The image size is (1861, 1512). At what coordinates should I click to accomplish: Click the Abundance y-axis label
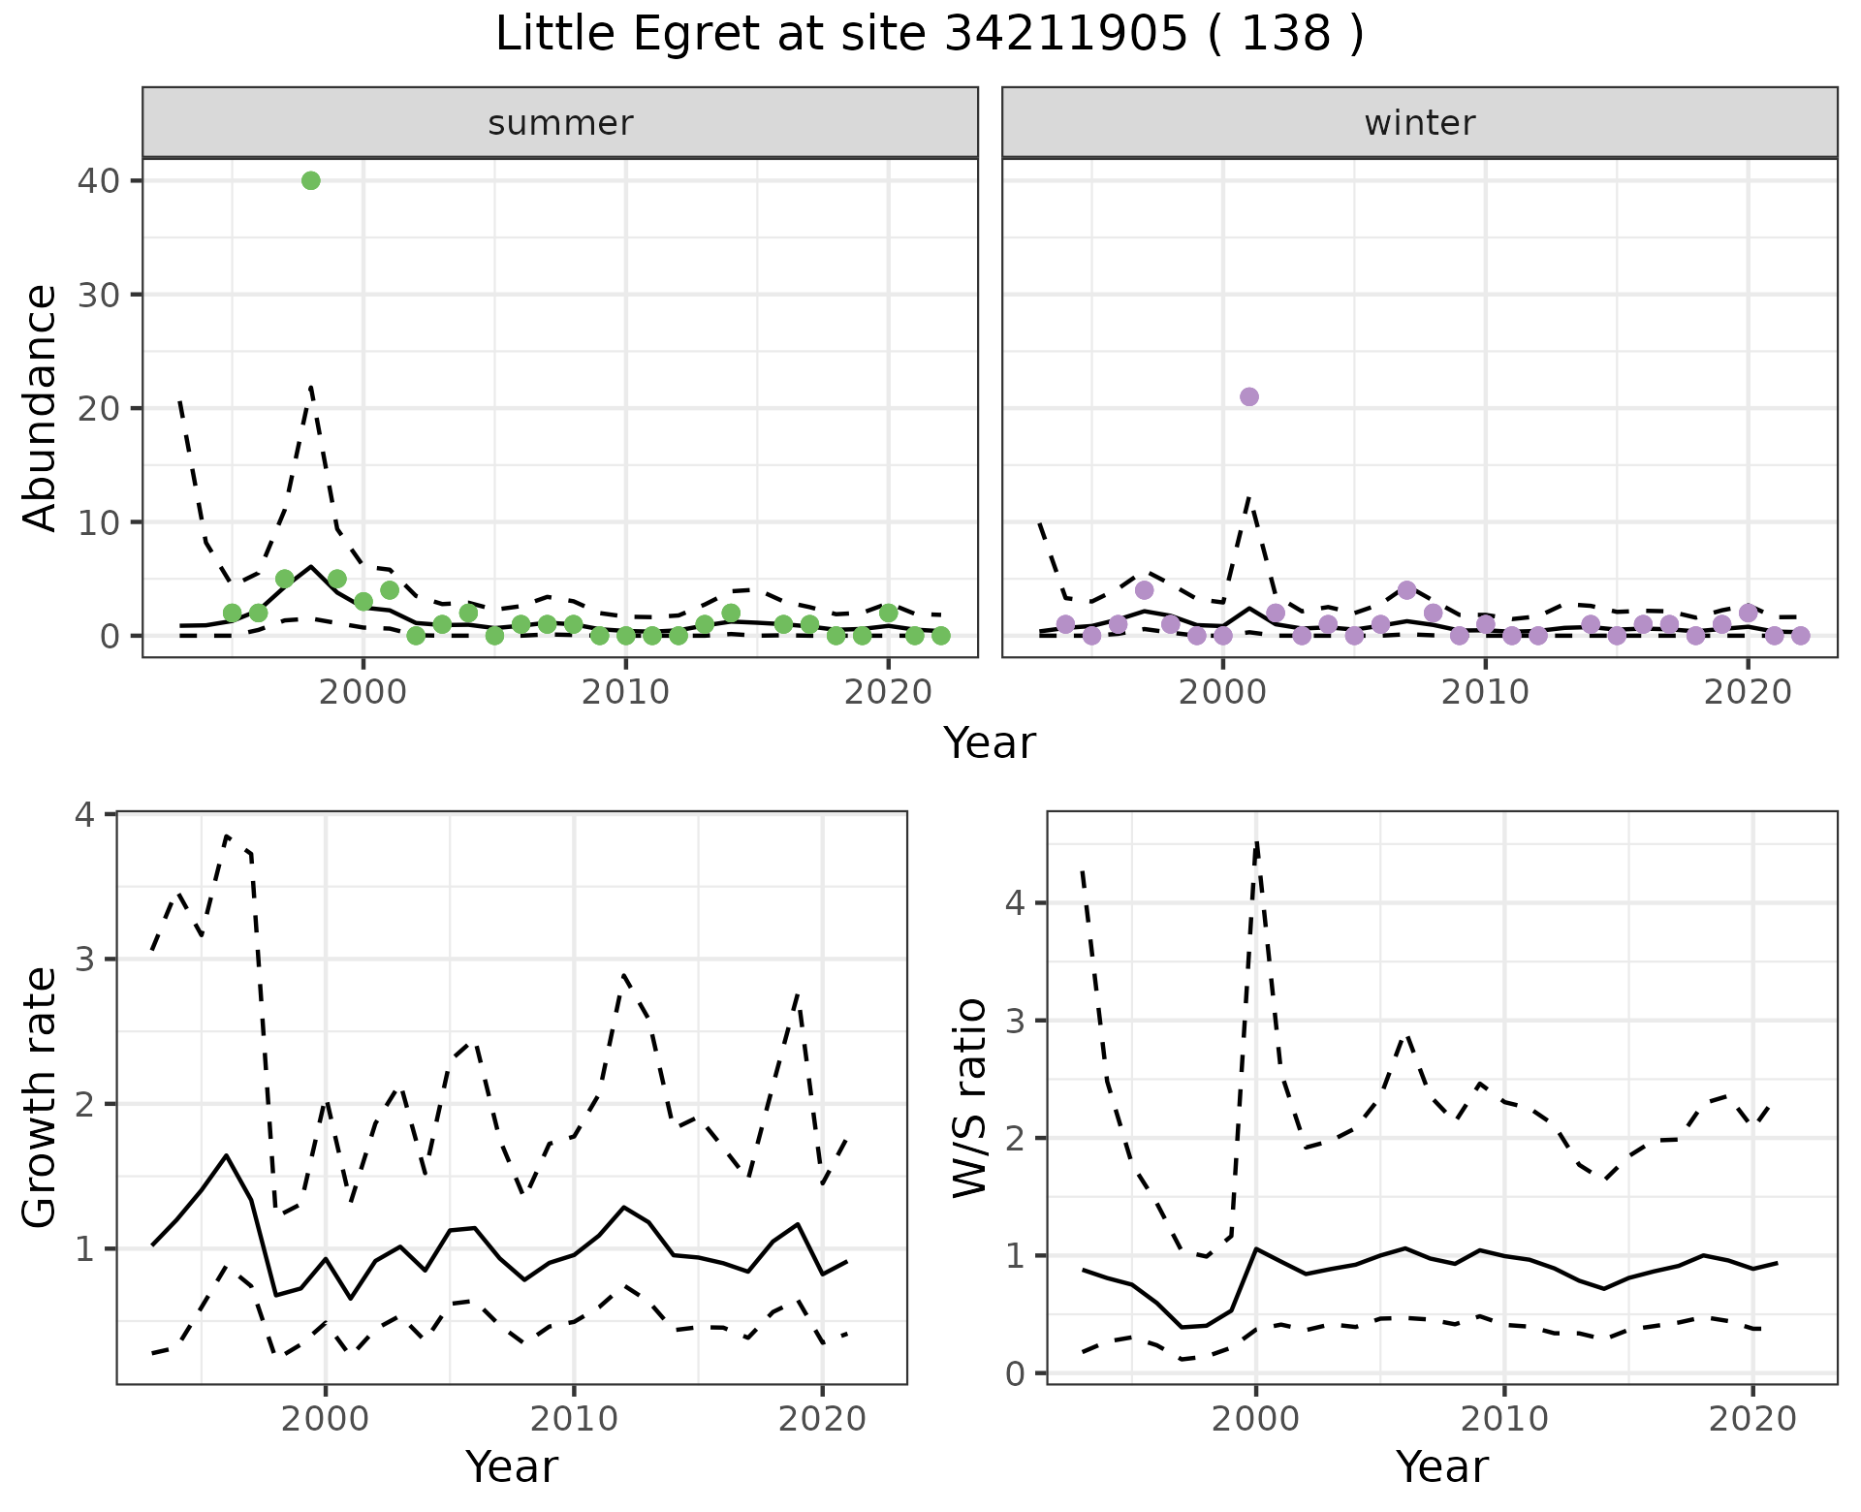[x=41, y=408]
